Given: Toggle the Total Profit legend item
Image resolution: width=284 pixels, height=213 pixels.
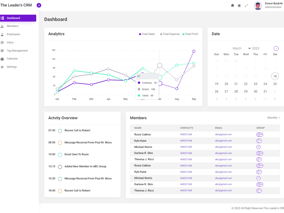Looking at the screenshot, I should point(190,34).
